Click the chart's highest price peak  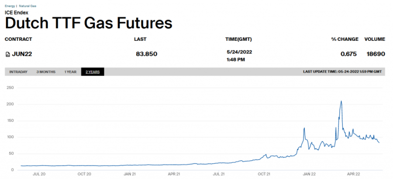(341, 101)
